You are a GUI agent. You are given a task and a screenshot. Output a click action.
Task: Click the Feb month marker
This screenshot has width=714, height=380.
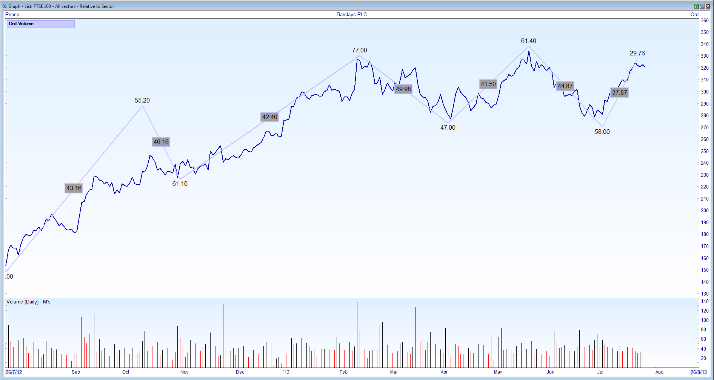click(x=343, y=372)
